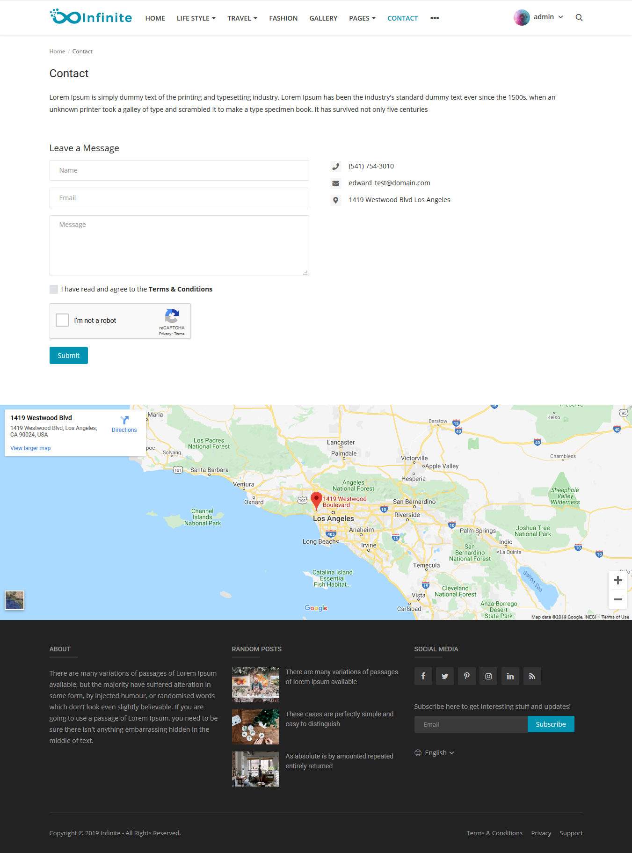632x853 pixels.
Task: Click the Home breadcrumb link
Action: coord(58,51)
